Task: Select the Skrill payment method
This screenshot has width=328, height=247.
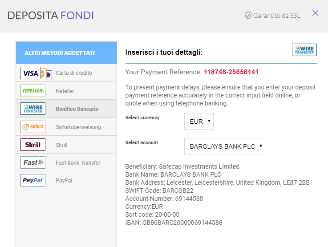Action: tap(66, 145)
